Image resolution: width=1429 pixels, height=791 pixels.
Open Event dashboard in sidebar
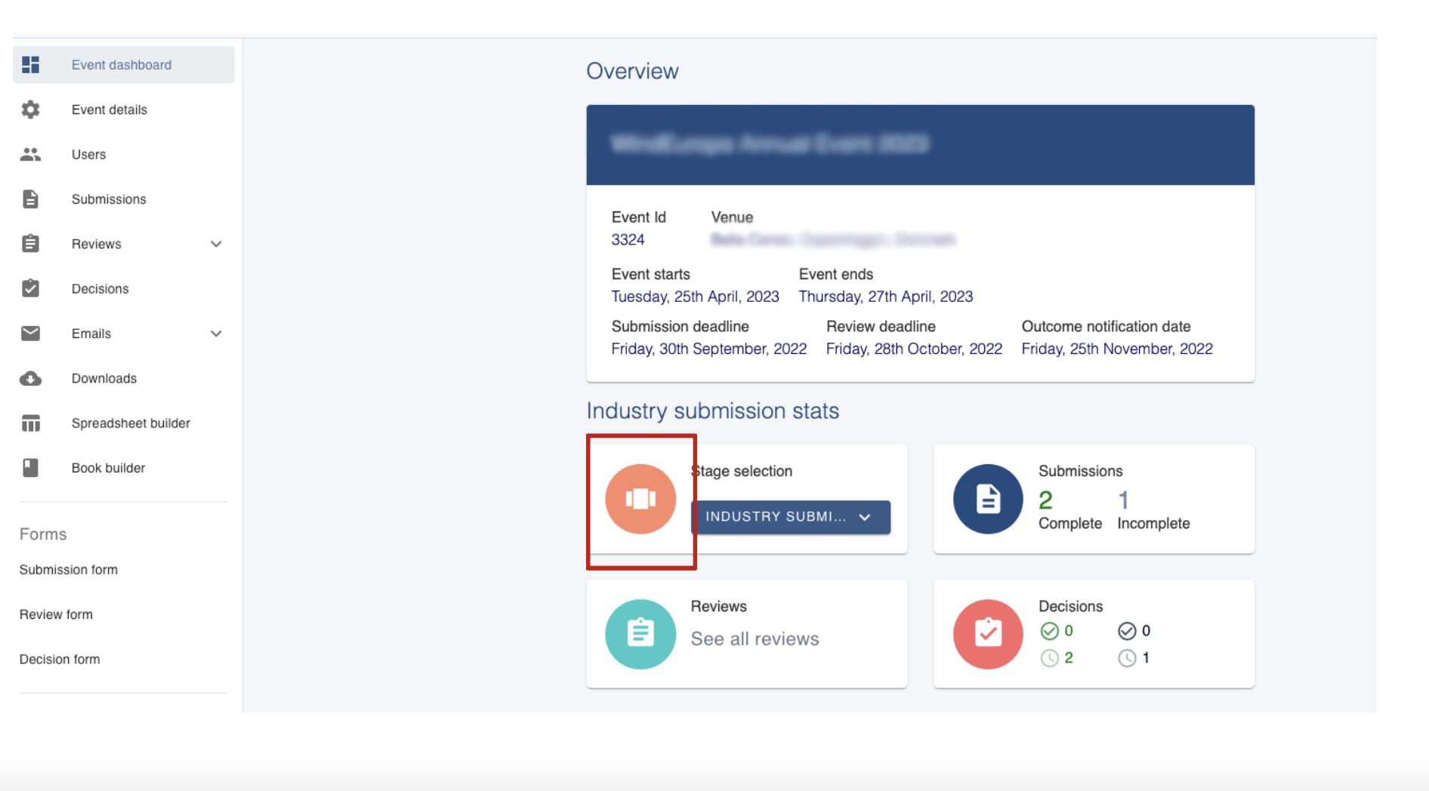(x=124, y=65)
